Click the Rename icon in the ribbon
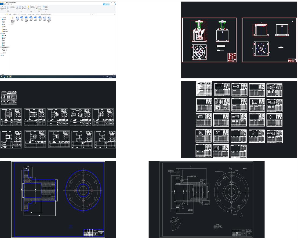This screenshot has height=240, width=298. tap(25, 7)
